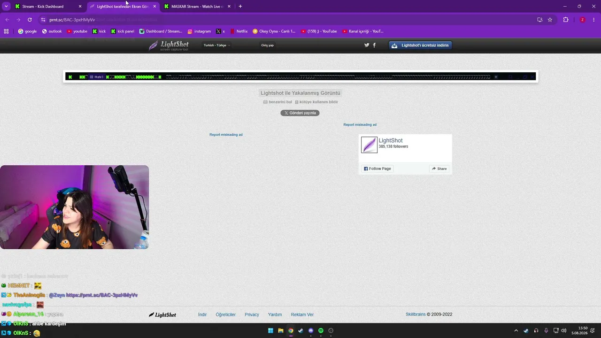The image size is (601, 338).
Task: Open LightShot's Twitter icon
Action: click(367, 45)
